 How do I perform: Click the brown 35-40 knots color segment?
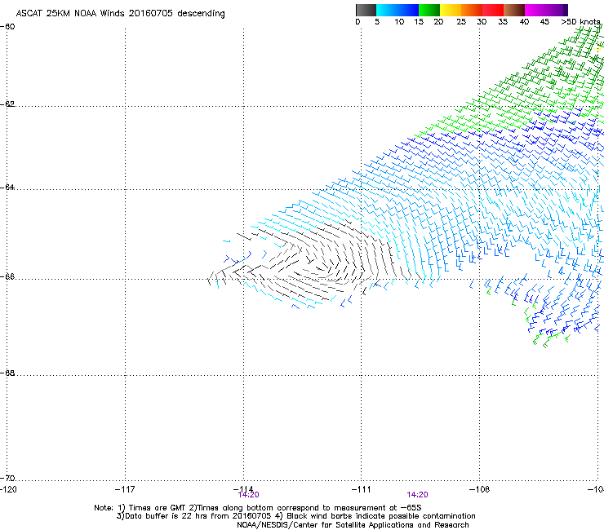pyautogui.click(x=514, y=10)
